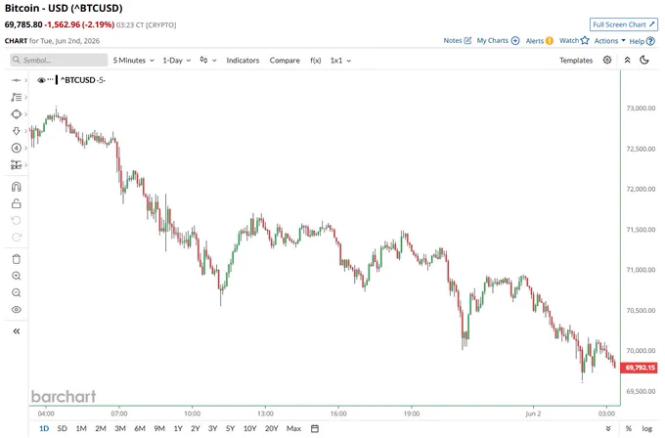
Task: Open the f(x) expressions menu
Action: point(316,61)
